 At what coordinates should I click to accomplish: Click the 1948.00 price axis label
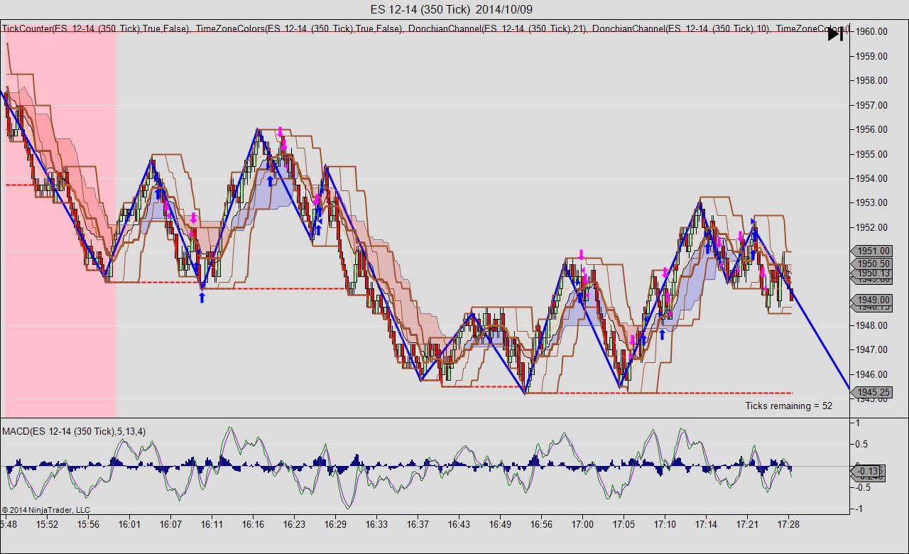pyautogui.click(x=872, y=325)
